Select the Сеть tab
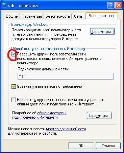Screen dimensions: 124x153 pos(78,16)
